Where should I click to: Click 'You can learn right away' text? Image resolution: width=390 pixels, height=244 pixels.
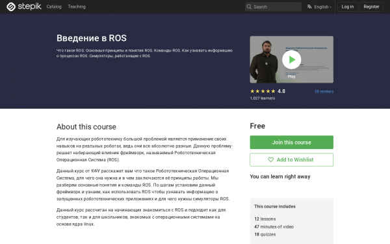pyautogui.click(x=280, y=176)
